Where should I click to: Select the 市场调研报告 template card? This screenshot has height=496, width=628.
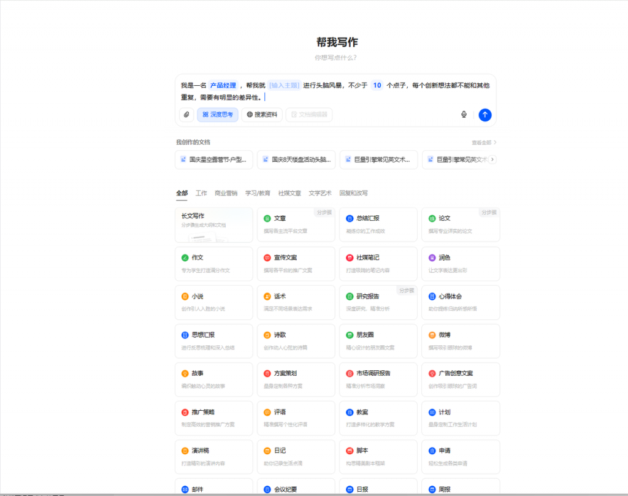tap(378, 379)
